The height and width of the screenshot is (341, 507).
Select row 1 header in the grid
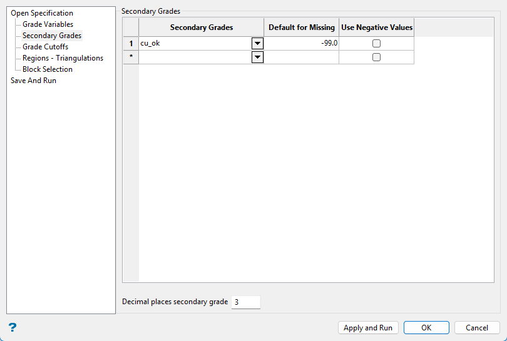[131, 44]
